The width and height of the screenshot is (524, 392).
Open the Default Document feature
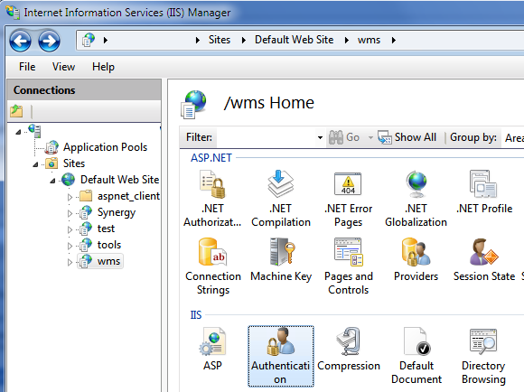416,356
